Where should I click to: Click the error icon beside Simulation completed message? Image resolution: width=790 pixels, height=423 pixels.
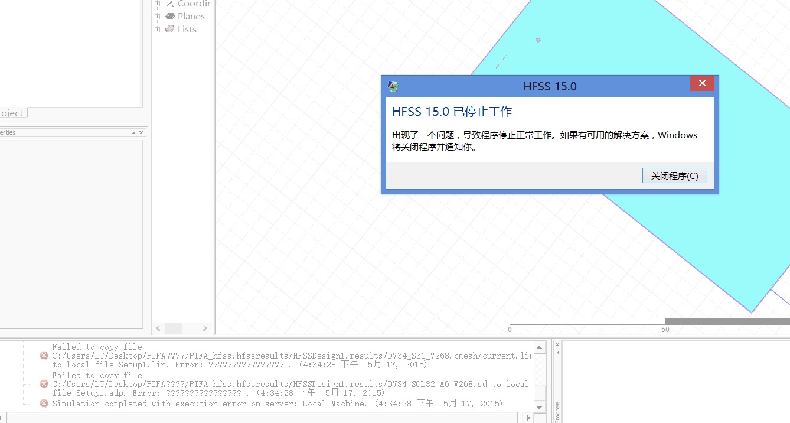point(44,404)
